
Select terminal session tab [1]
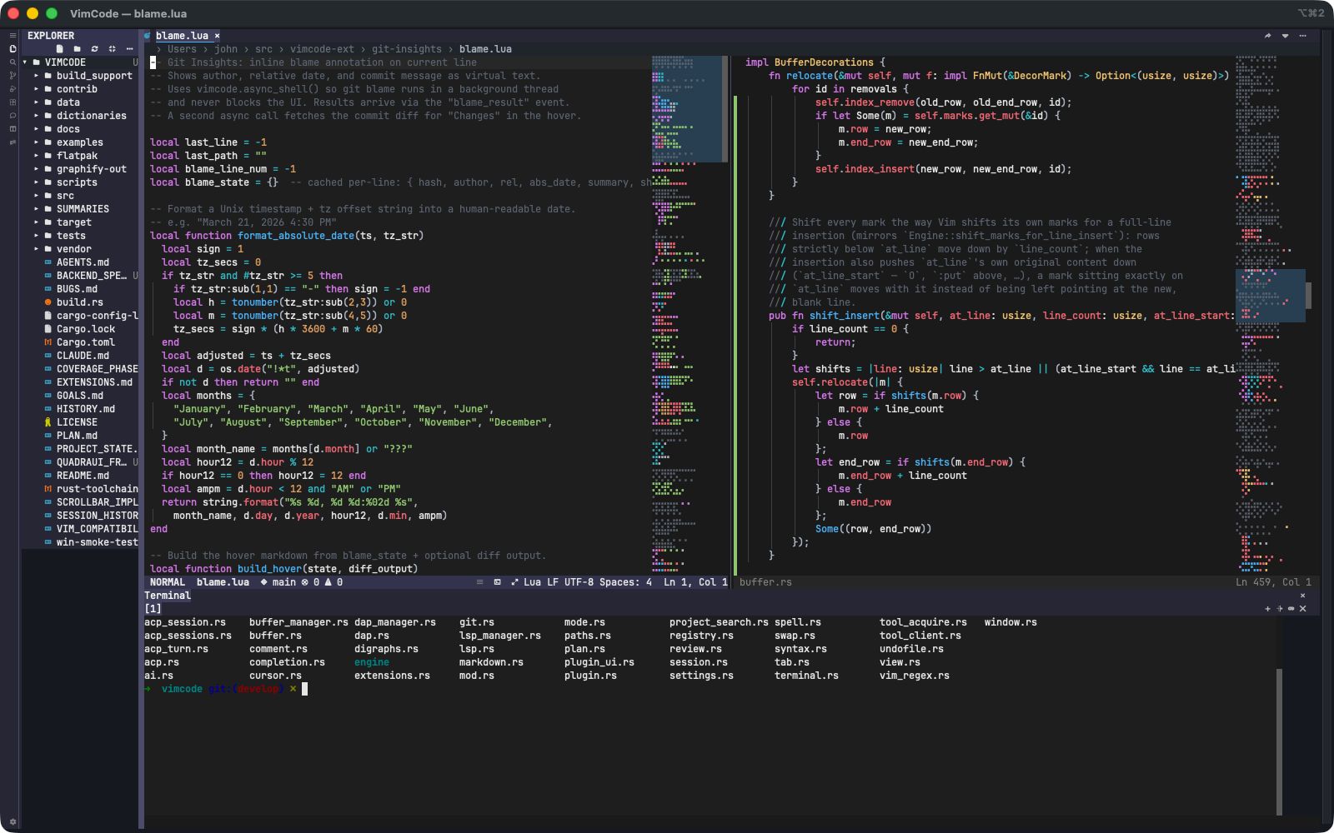point(153,609)
